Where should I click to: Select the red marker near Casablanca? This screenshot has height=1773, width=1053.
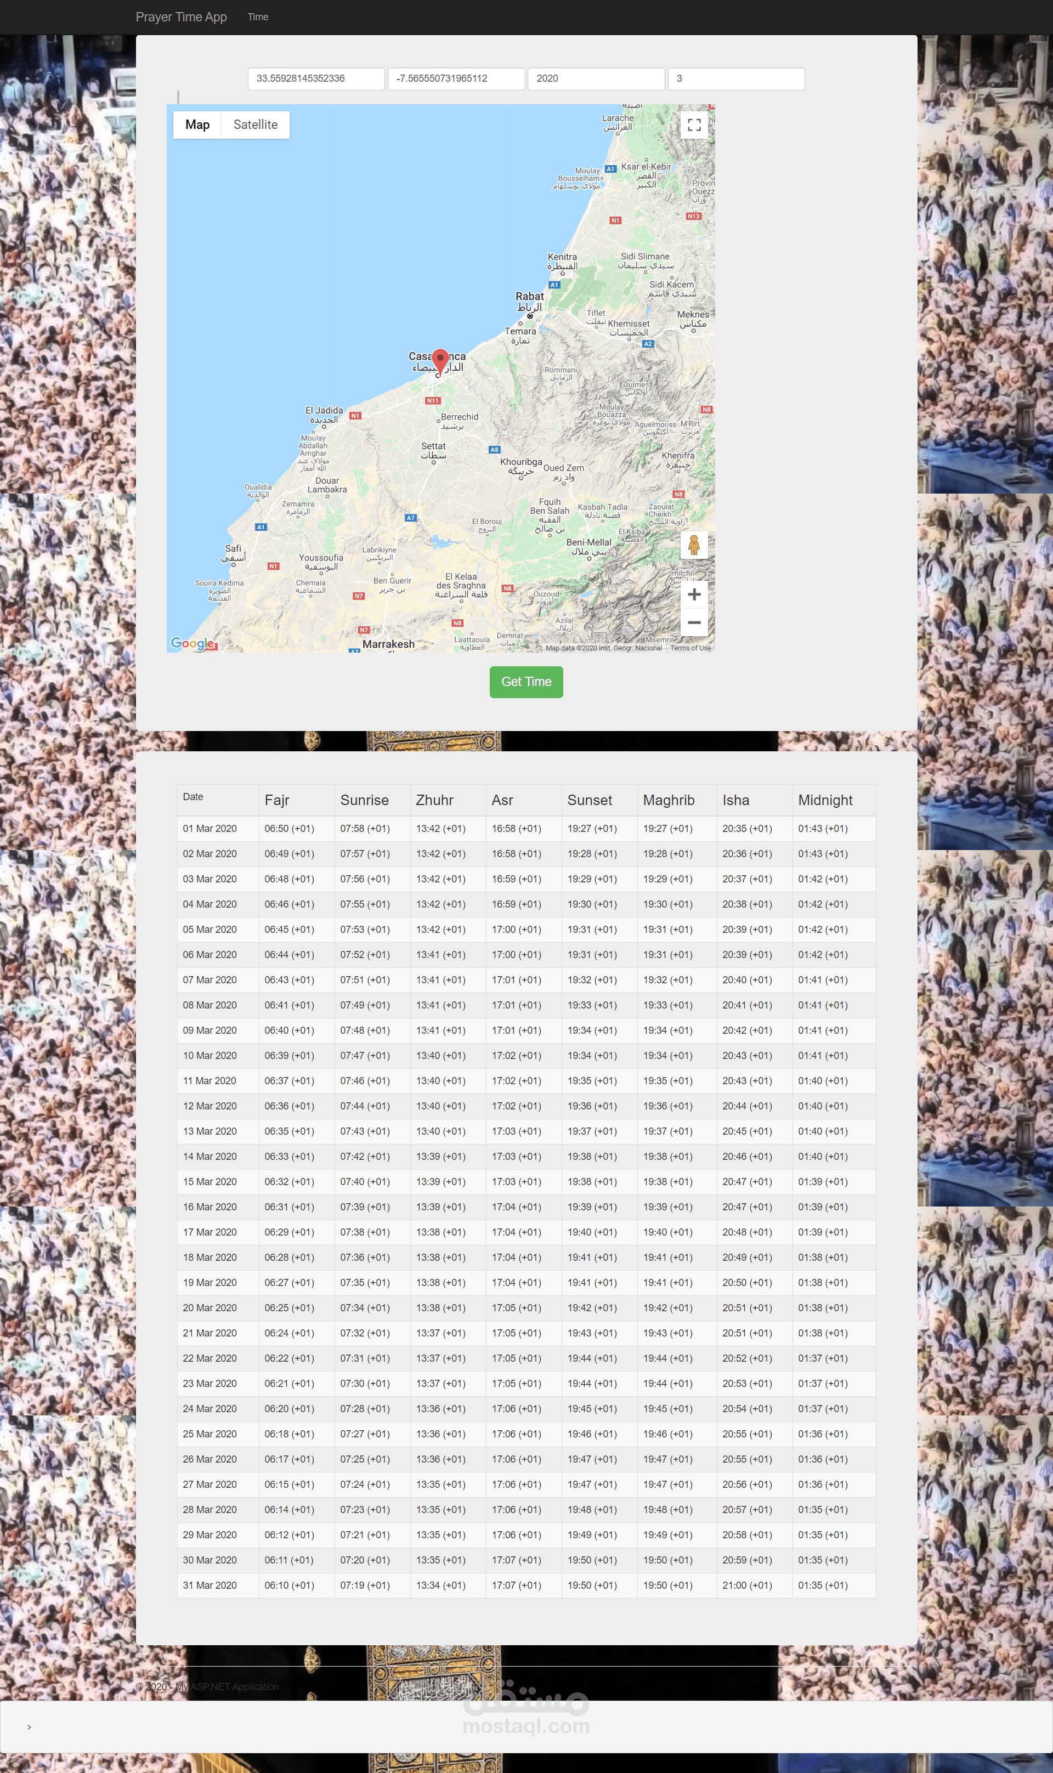click(440, 360)
